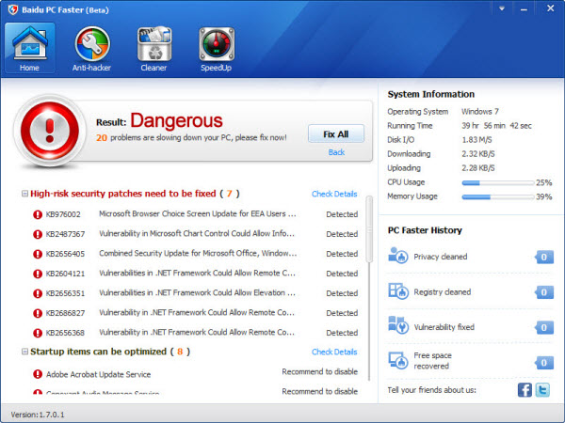This screenshot has height=423, width=565.
Task: Select the KB2604121 patch code
Action: (x=65, y=274)
